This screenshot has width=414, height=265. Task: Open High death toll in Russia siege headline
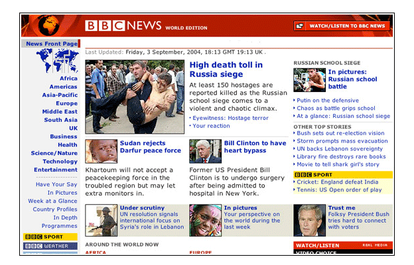[226, 70]
